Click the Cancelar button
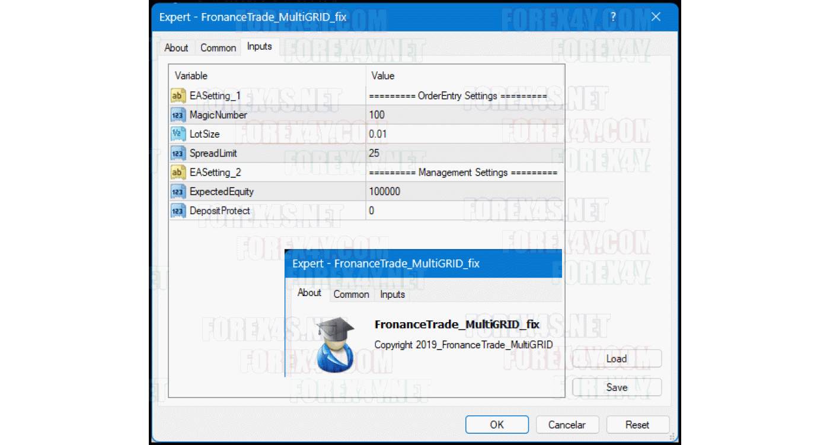Image resolution: width=830 pixels, height=445 pixels. (x=567, y=425)
